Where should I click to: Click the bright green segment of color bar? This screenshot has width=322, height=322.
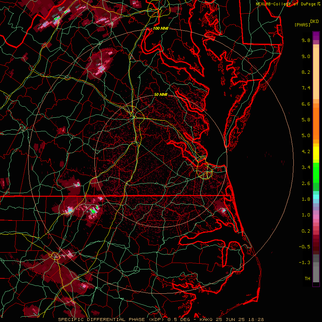316,172
